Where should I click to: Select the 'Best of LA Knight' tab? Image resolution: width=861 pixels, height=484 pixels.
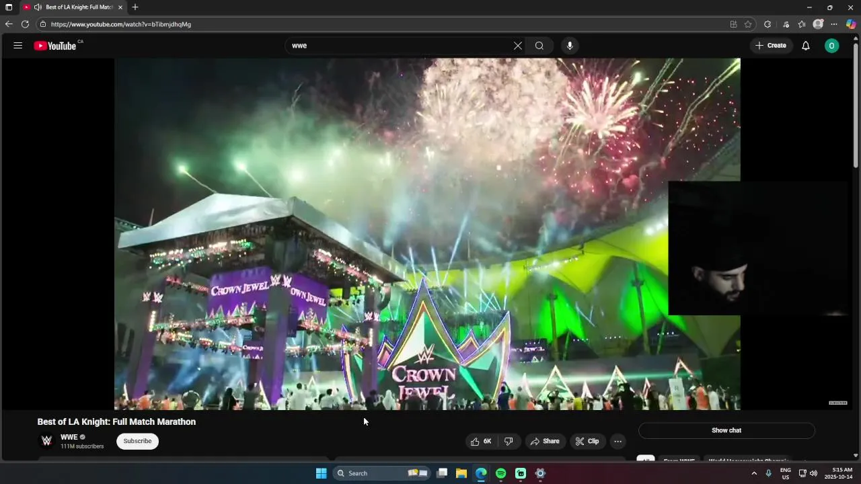tap(73, 7)
